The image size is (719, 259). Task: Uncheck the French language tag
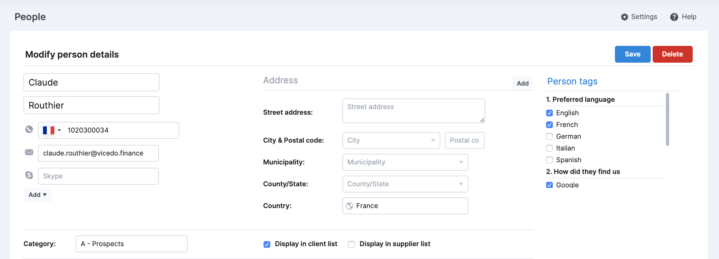click(x=549, y=125)
